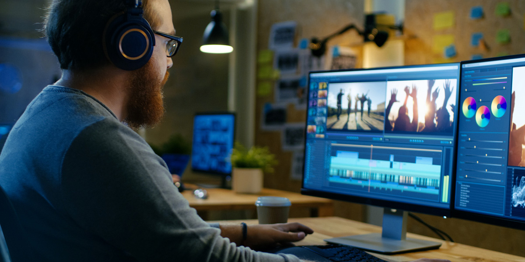Screen dimensions: 525x262
Task: Click the program monitor playback controls
Action: [x=416, y=141]
